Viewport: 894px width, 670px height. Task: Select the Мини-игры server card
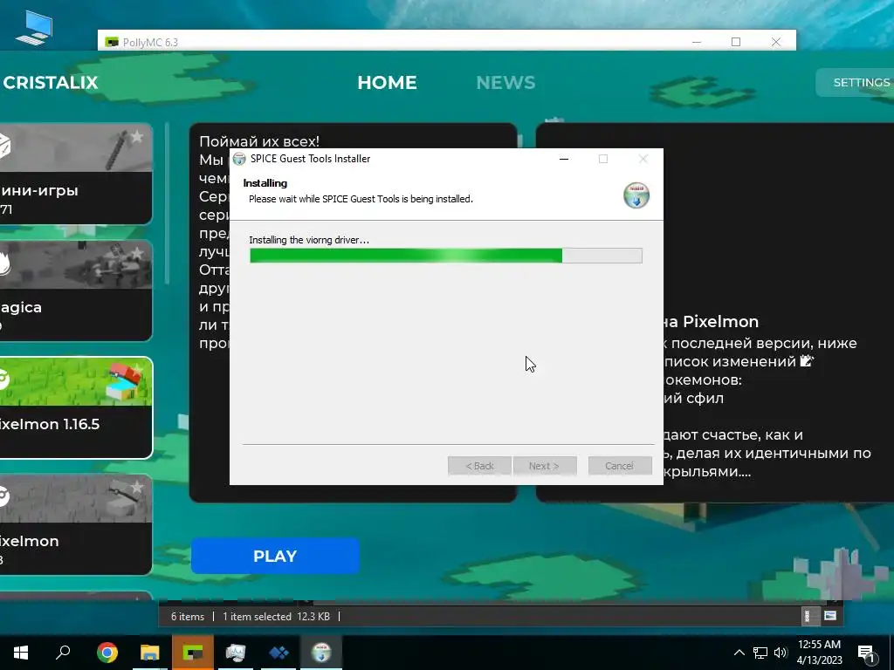tap(76, 174)
